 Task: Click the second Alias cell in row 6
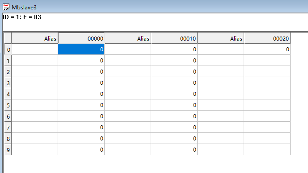coord(128,116)
